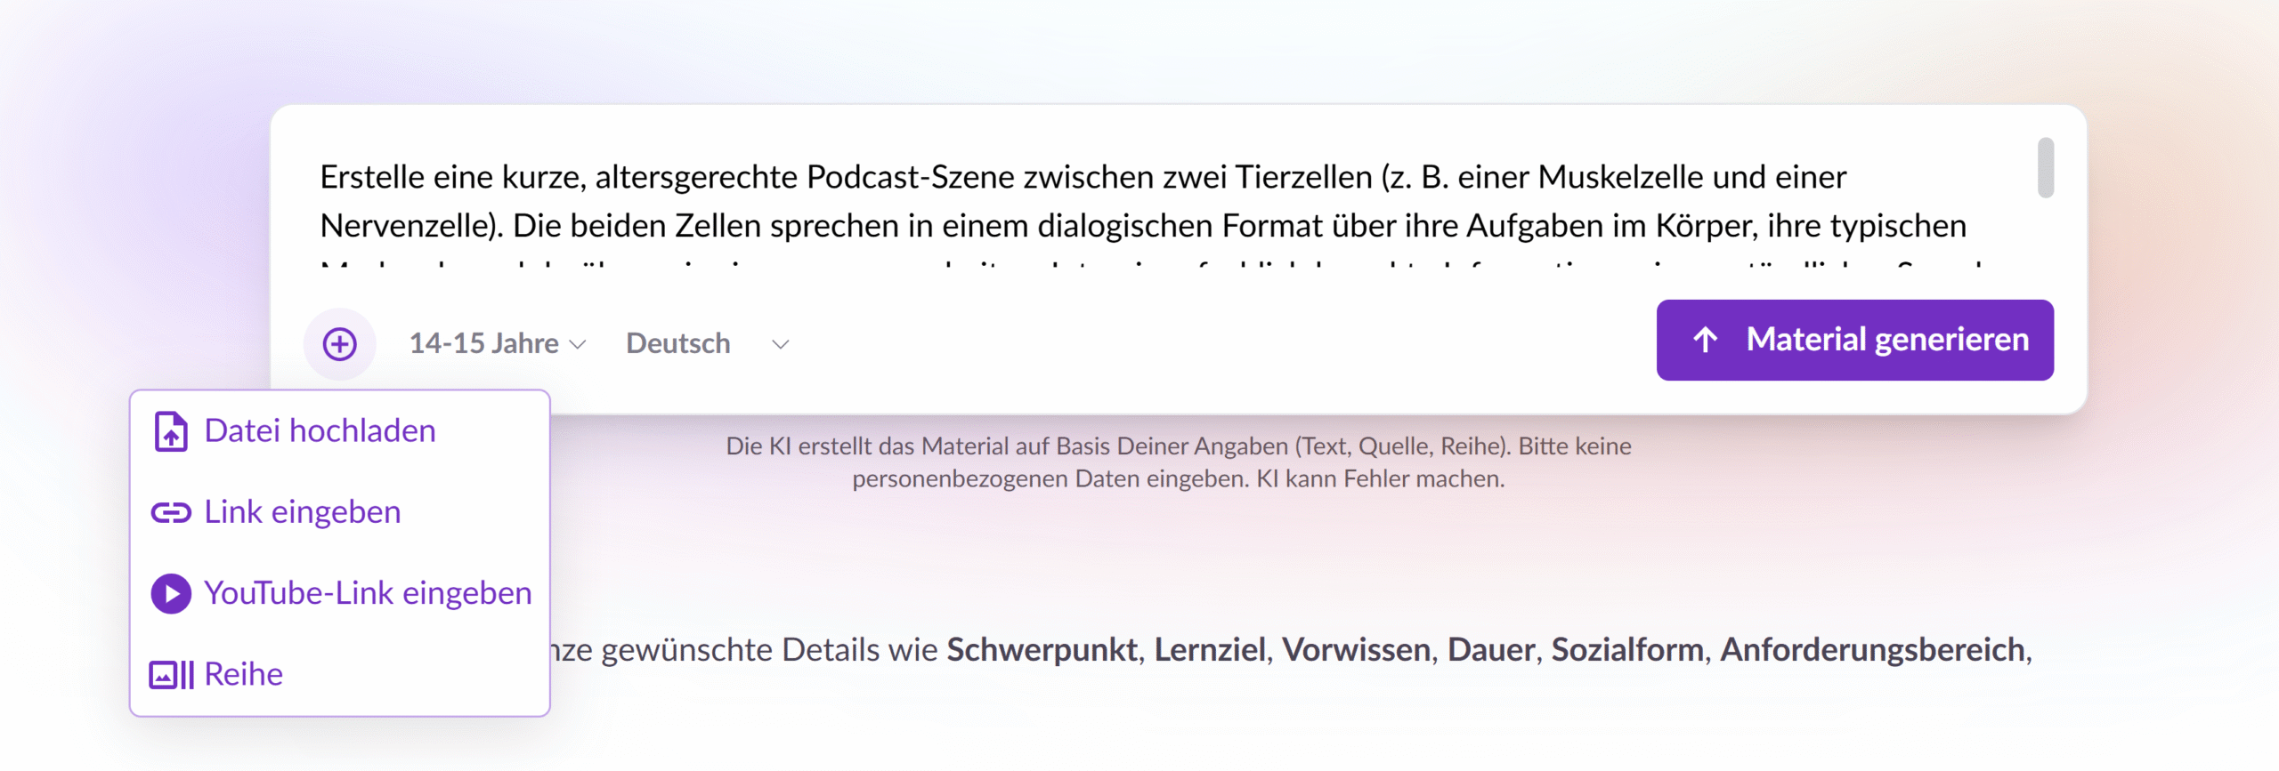Place cursor on the word Nervenzelle in prompt
Image resolution: width=2279 pixels, height=771 pixels.
406,226
